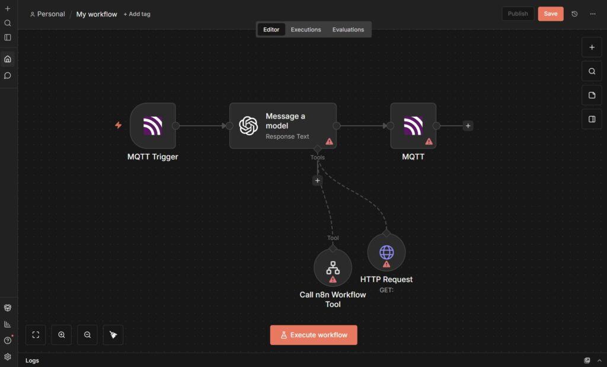607x367 pixels.
Task: Open the three-dot workflow options menu
Action: (593, 14)
